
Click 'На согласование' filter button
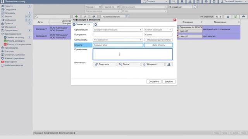pos(115,17)
